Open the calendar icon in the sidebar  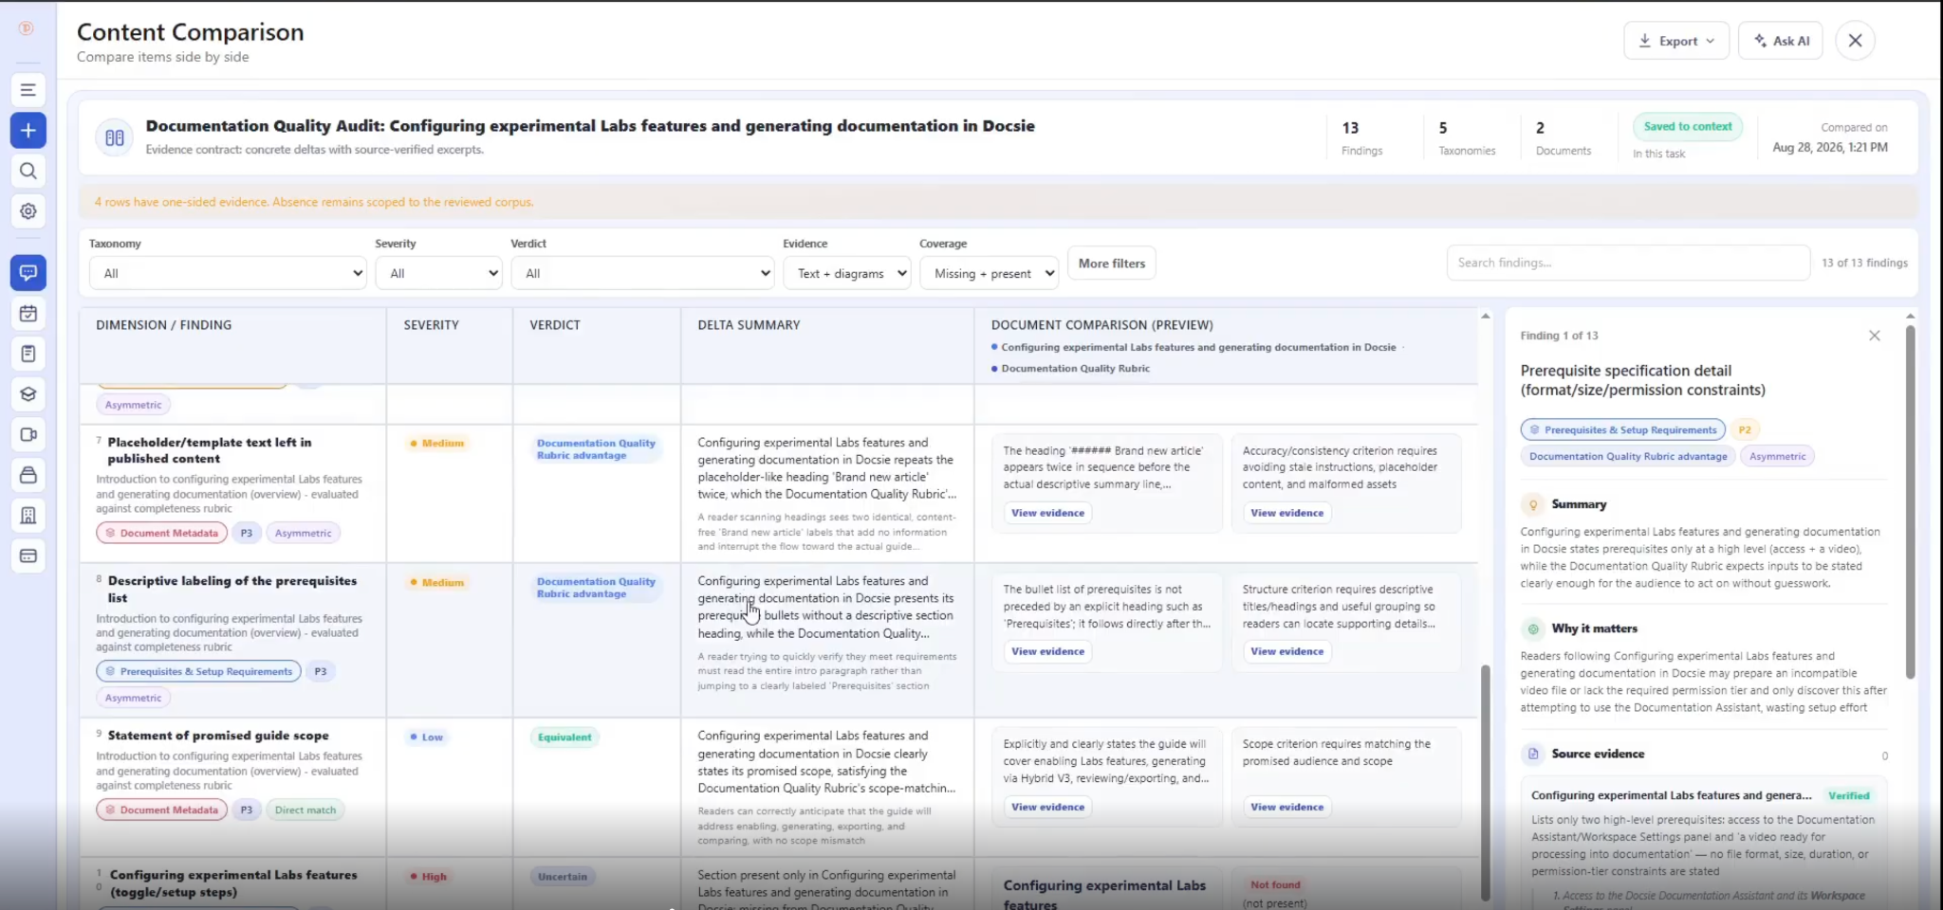tap(28, 314)
